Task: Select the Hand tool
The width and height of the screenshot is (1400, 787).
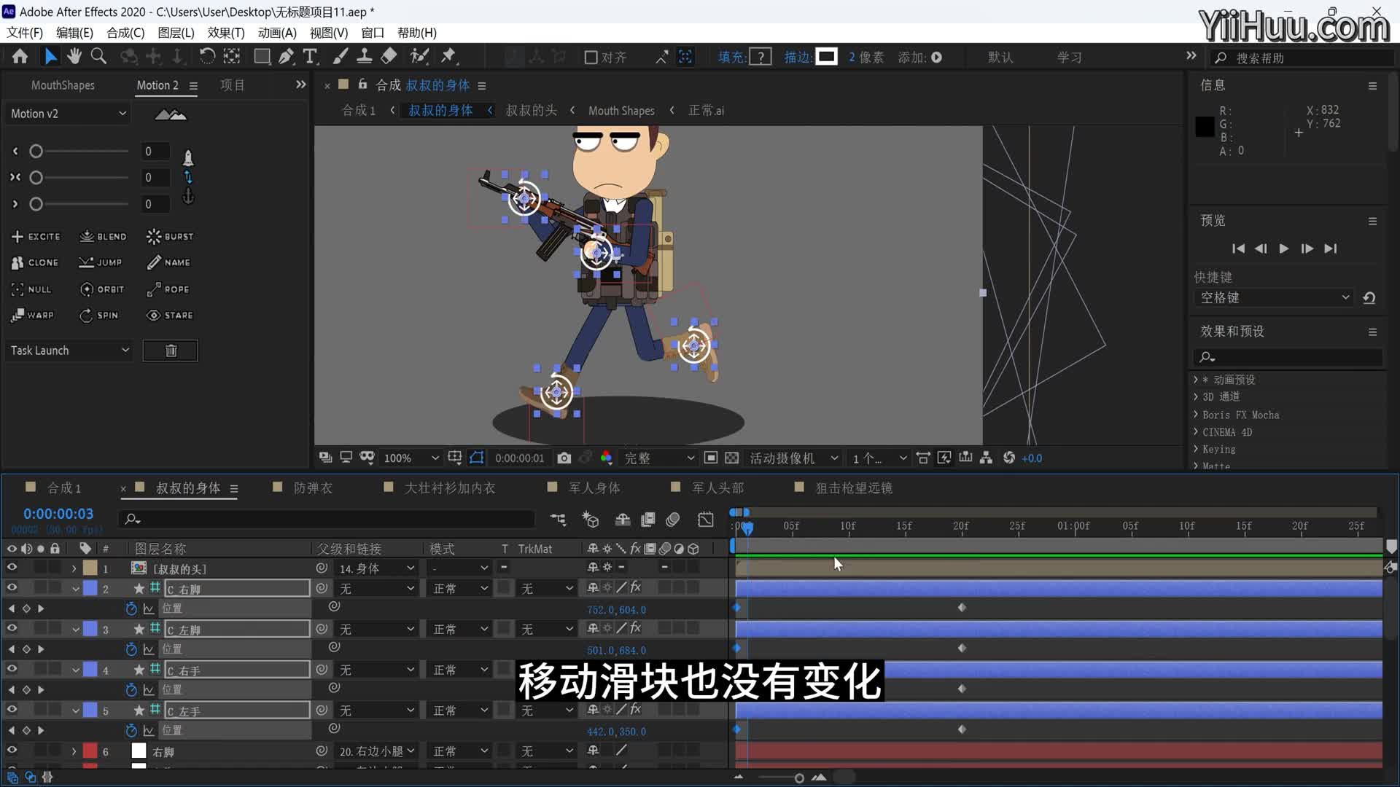Action: click(x=74, y=56)
